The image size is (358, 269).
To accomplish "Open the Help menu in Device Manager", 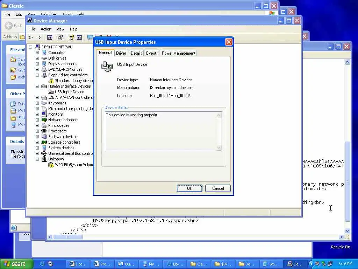I will tap(73, 29).
